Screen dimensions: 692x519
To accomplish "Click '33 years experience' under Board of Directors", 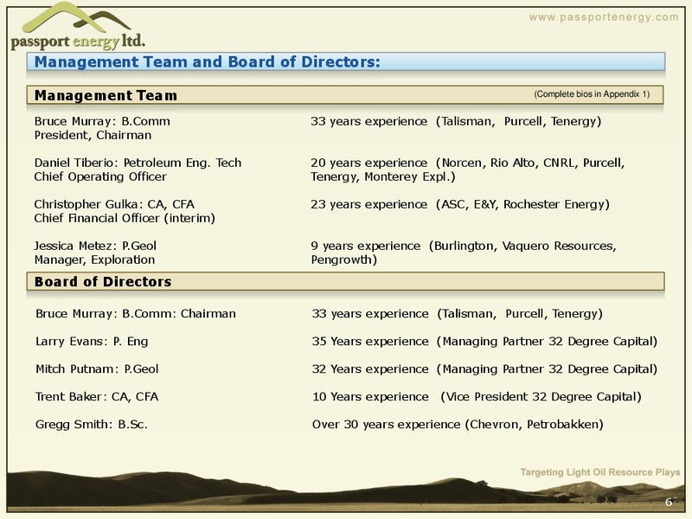I will click(370, 314).
